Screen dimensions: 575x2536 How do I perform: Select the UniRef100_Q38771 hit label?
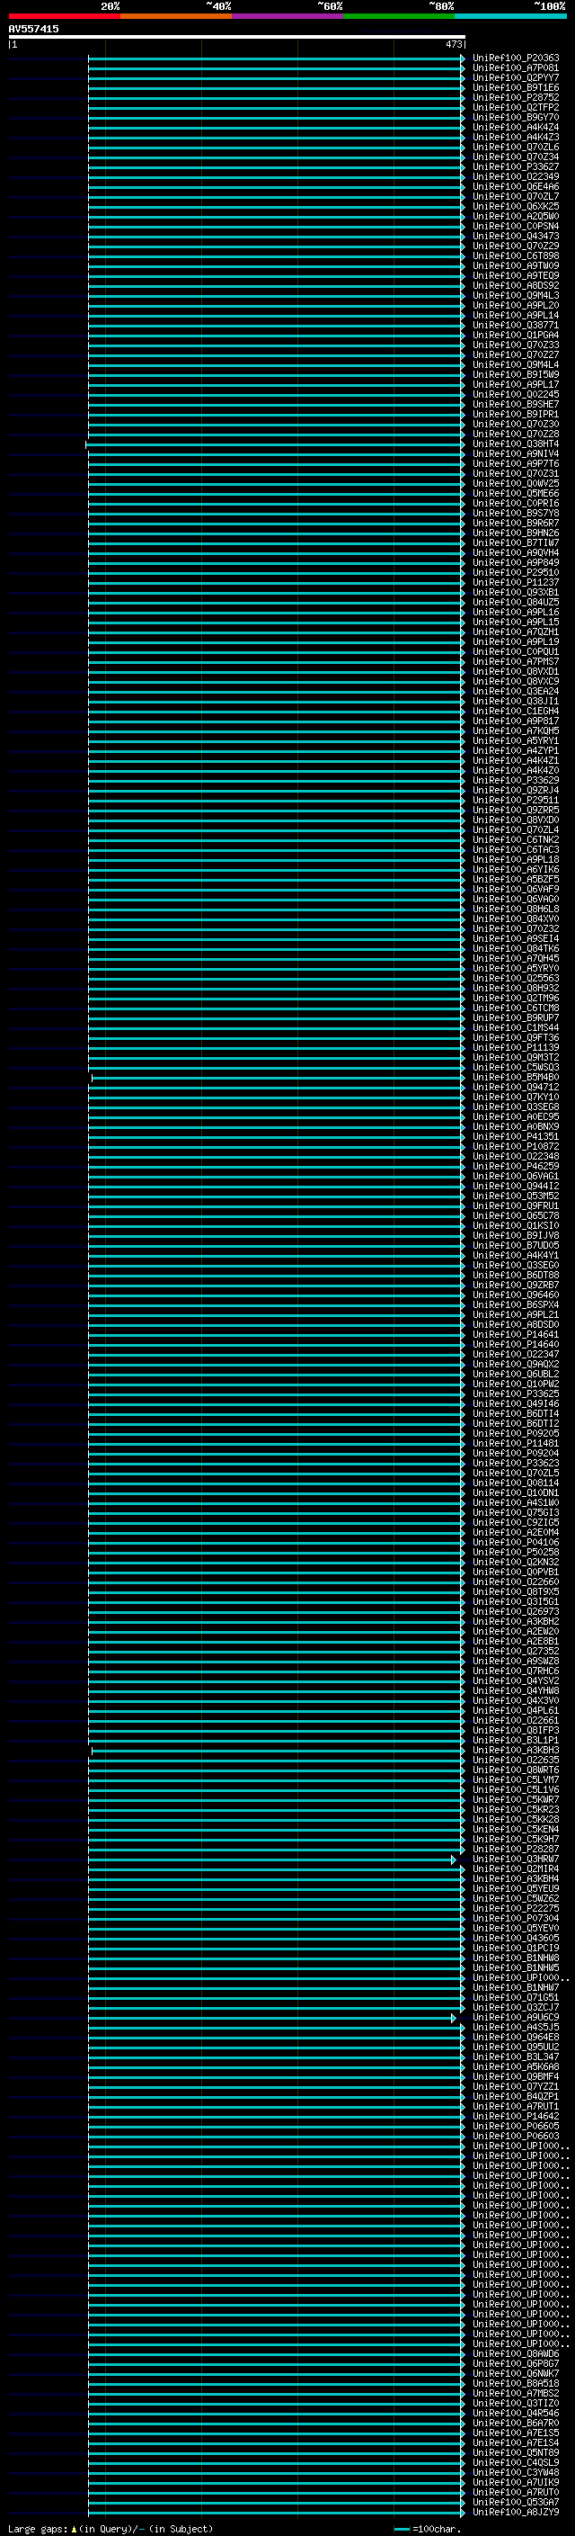pyautogui.click(x=516, y=325)
